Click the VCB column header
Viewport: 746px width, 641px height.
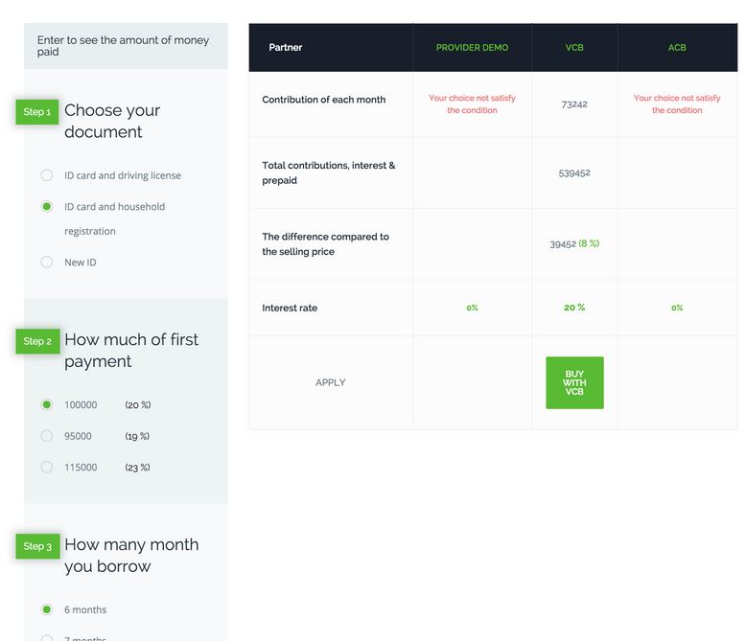[574, 48]
